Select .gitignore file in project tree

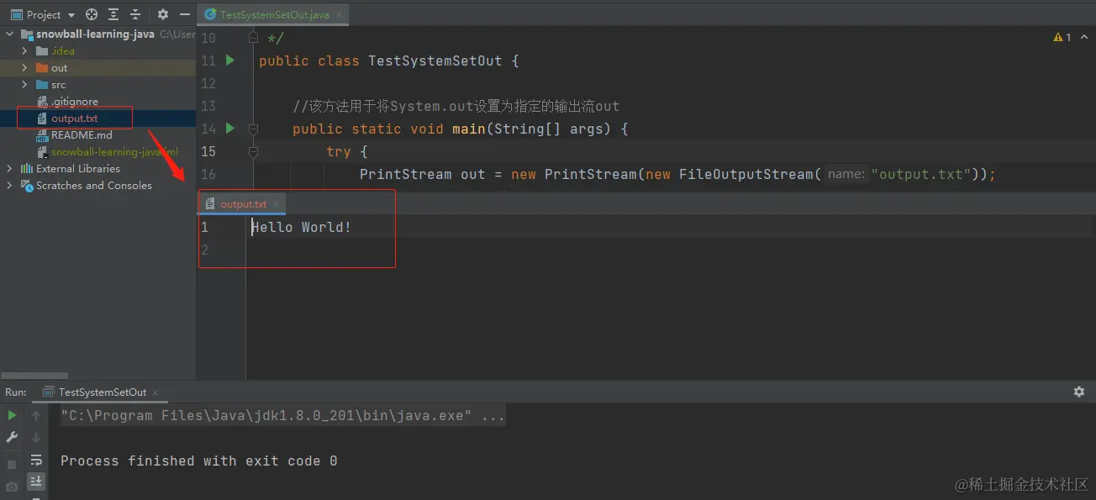74,102
